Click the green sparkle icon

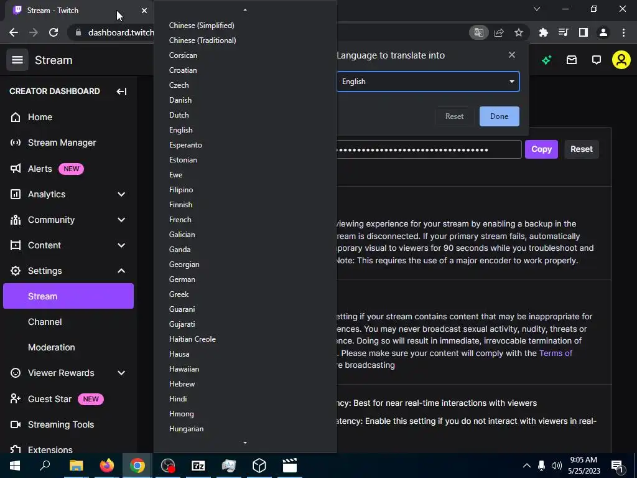546,60
